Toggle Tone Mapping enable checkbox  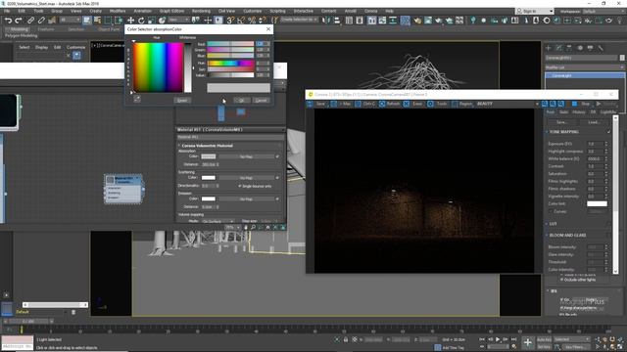click(609, 132)
